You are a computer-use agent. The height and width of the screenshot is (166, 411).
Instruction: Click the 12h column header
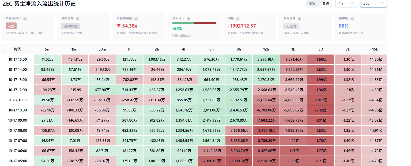point(266,49)
